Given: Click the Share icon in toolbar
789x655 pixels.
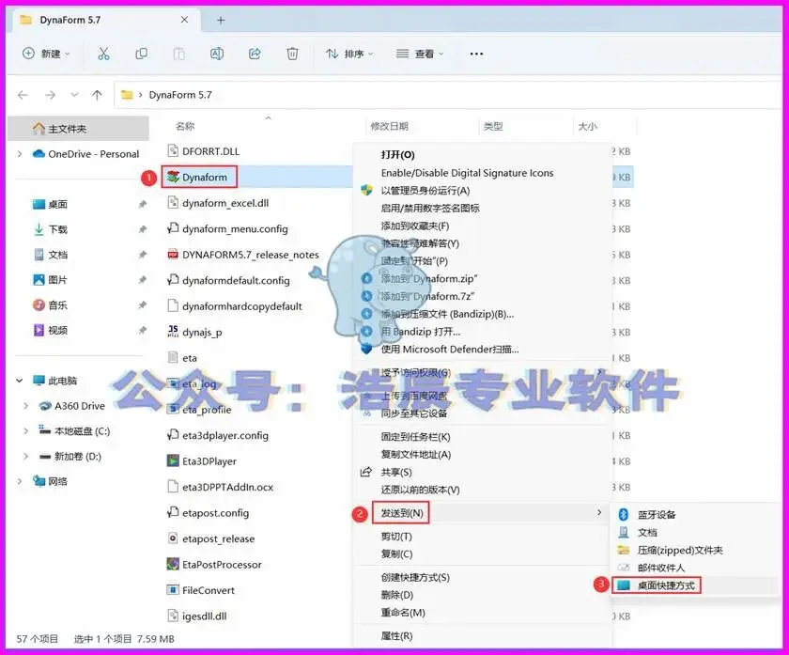Looking at the screenshot, I should click(x=255, y=54).
